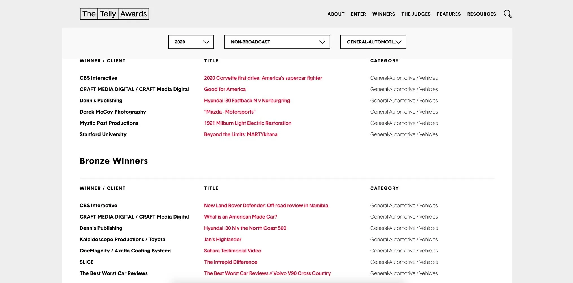
Task: Click the Bronze section WINNER / CLIENT header
Action: [x=103, y=188]
